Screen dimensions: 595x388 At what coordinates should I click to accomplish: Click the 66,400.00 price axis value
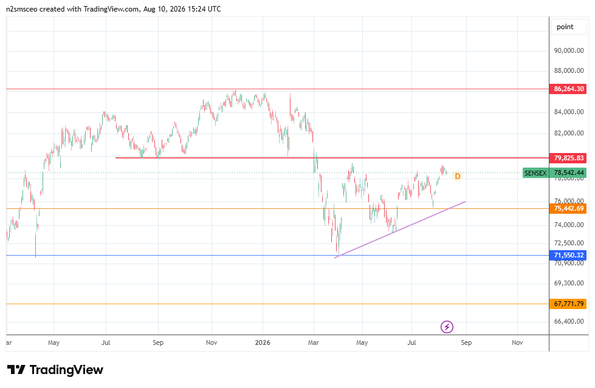[569, 321]
